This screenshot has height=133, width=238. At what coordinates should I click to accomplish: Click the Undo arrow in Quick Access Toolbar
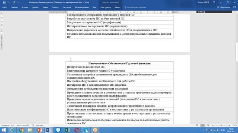(x=9, y=3)
